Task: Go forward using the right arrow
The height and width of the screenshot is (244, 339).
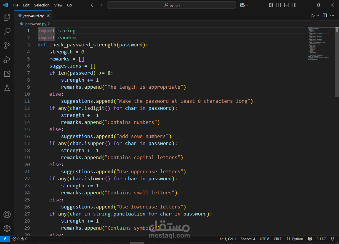Action: coord(101,5)
